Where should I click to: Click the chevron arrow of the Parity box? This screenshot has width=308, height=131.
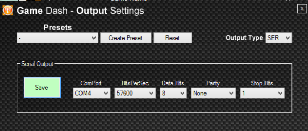(x=231, y=93)
